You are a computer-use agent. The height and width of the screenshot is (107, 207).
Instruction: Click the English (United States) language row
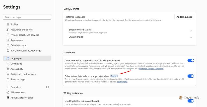[129, 31]
